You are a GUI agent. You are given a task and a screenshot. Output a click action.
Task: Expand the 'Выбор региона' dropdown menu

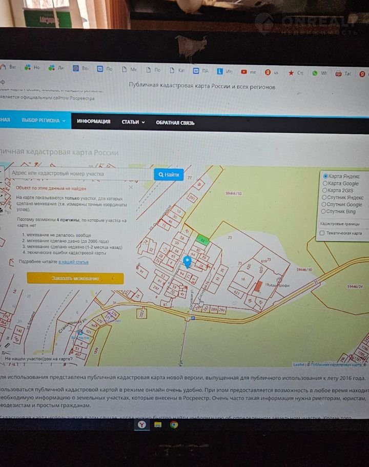click(x=44, y=121)
